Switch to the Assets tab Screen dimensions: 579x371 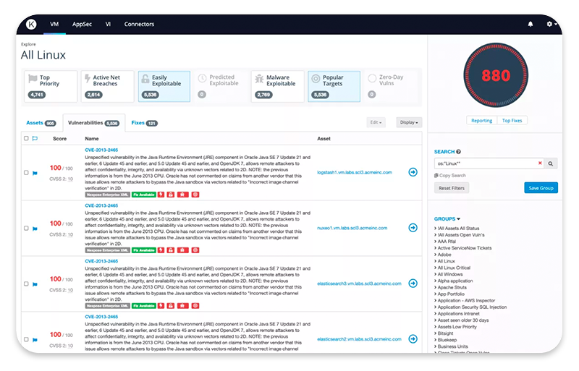[x=41, y=123]
